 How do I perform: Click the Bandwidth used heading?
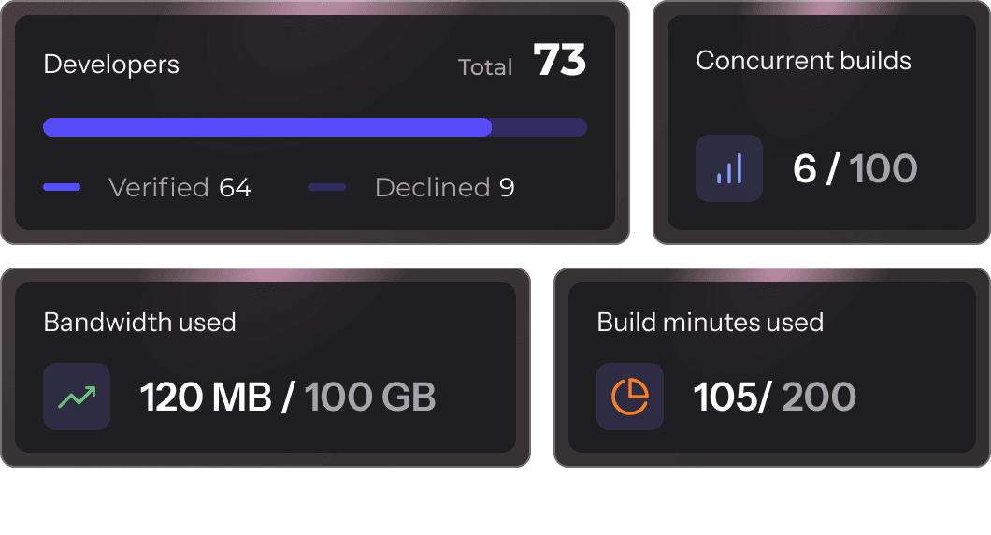[139, 323]
